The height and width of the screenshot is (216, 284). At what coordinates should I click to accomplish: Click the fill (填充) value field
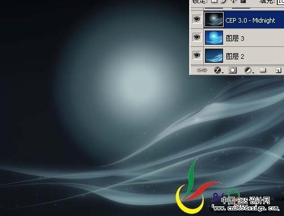pyautogui.click(x=280, y=2)
